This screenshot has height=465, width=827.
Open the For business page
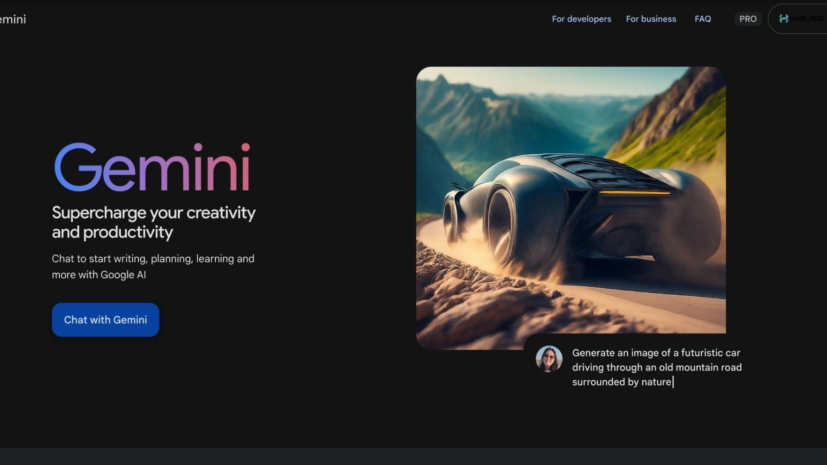651,19
